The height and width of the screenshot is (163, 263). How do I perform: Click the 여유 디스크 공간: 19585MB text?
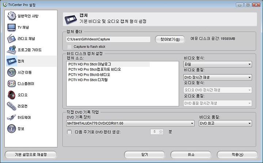pyautogui.click(x=213, y=39)
